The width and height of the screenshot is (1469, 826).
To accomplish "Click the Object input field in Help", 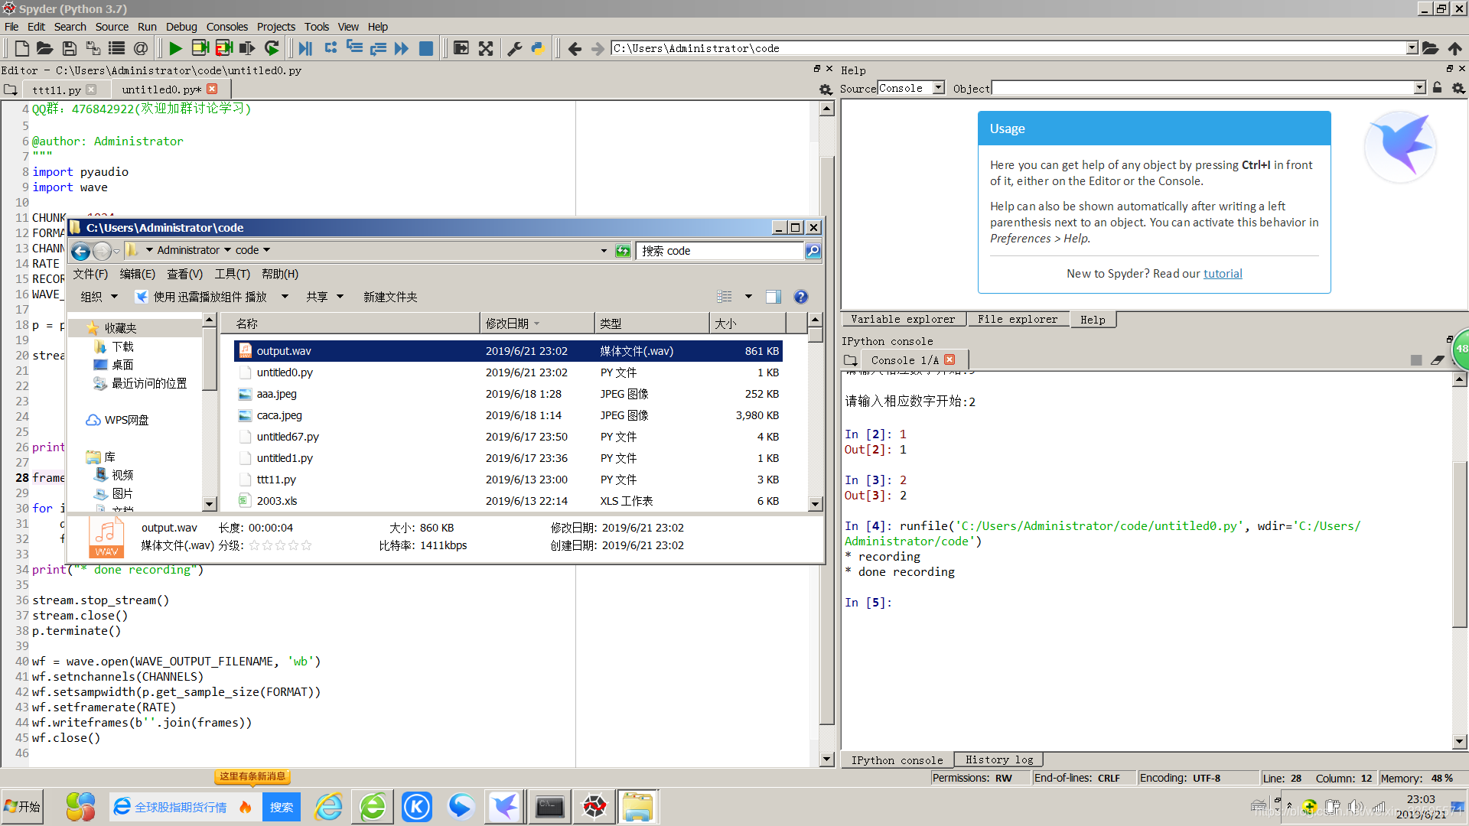I will click(x=1203, y=89).
